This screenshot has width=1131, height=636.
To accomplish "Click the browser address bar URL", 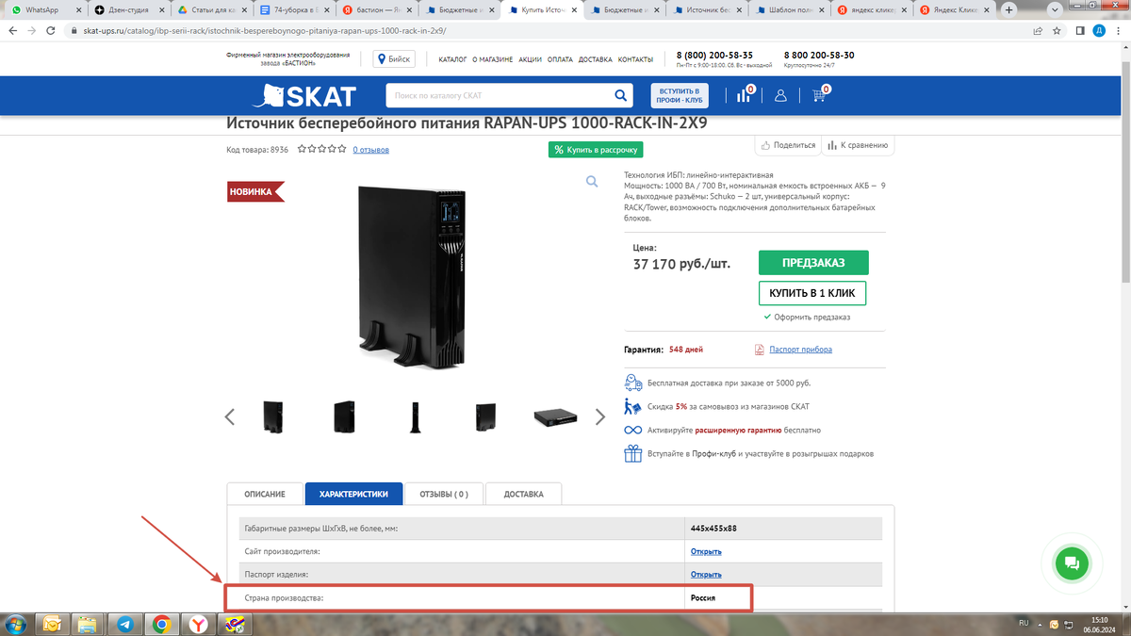I will pyautogui.click(x=265, y=30).
